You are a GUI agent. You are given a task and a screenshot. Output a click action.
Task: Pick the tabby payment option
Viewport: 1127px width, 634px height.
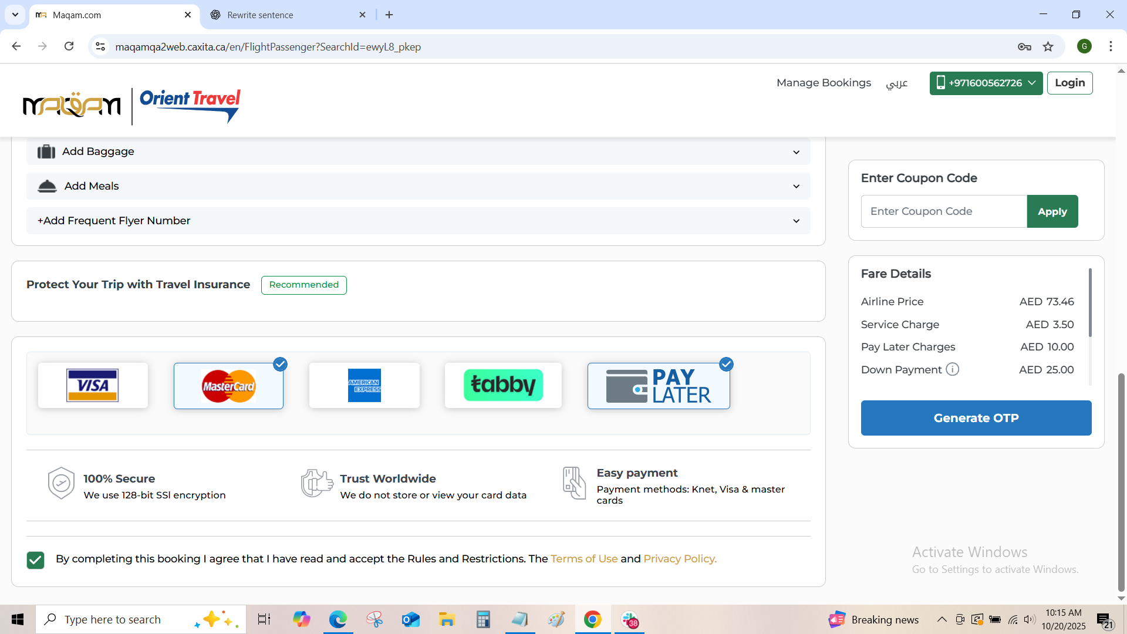[x=503, y=386]
